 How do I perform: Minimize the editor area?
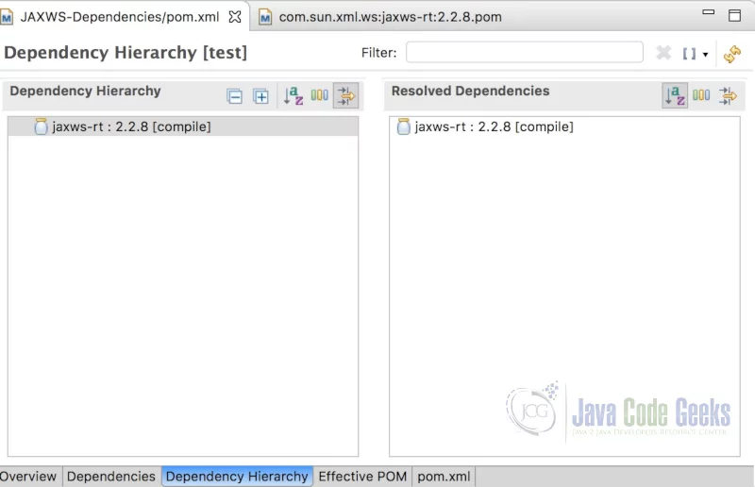click(709, 12)
